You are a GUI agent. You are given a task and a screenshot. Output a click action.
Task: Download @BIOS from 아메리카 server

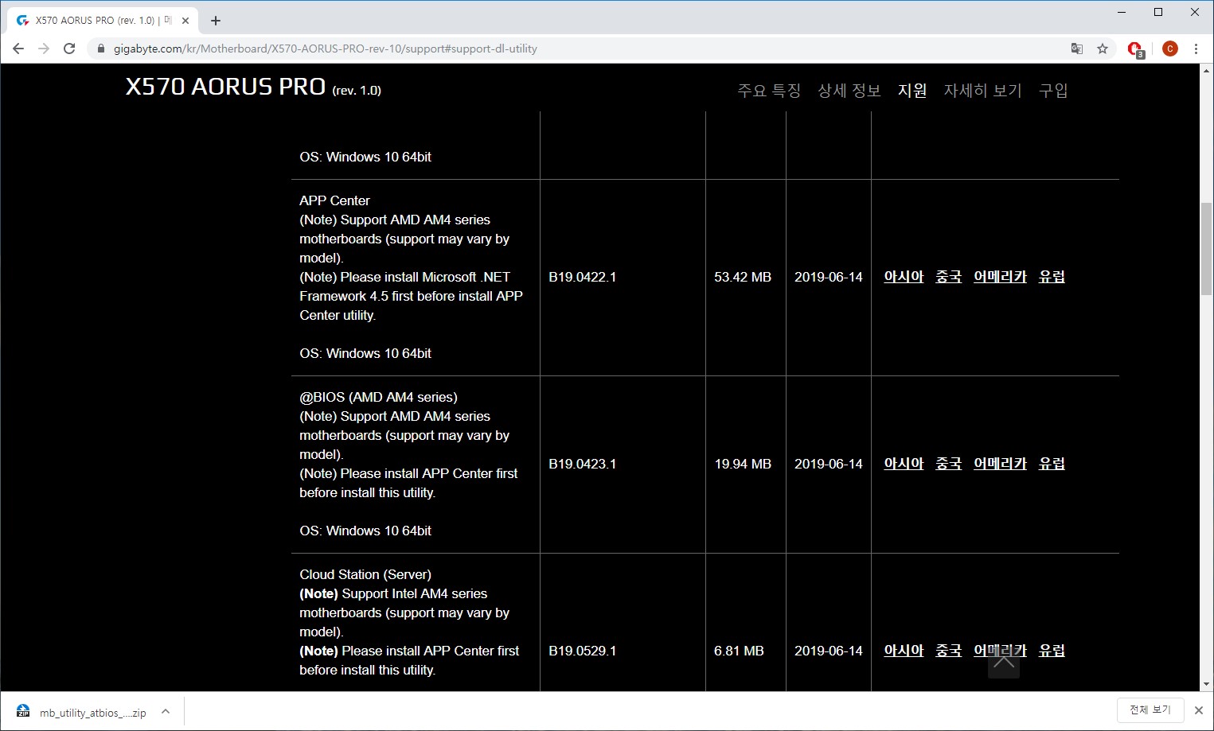pyautogui.click(x=1000, y=464)
